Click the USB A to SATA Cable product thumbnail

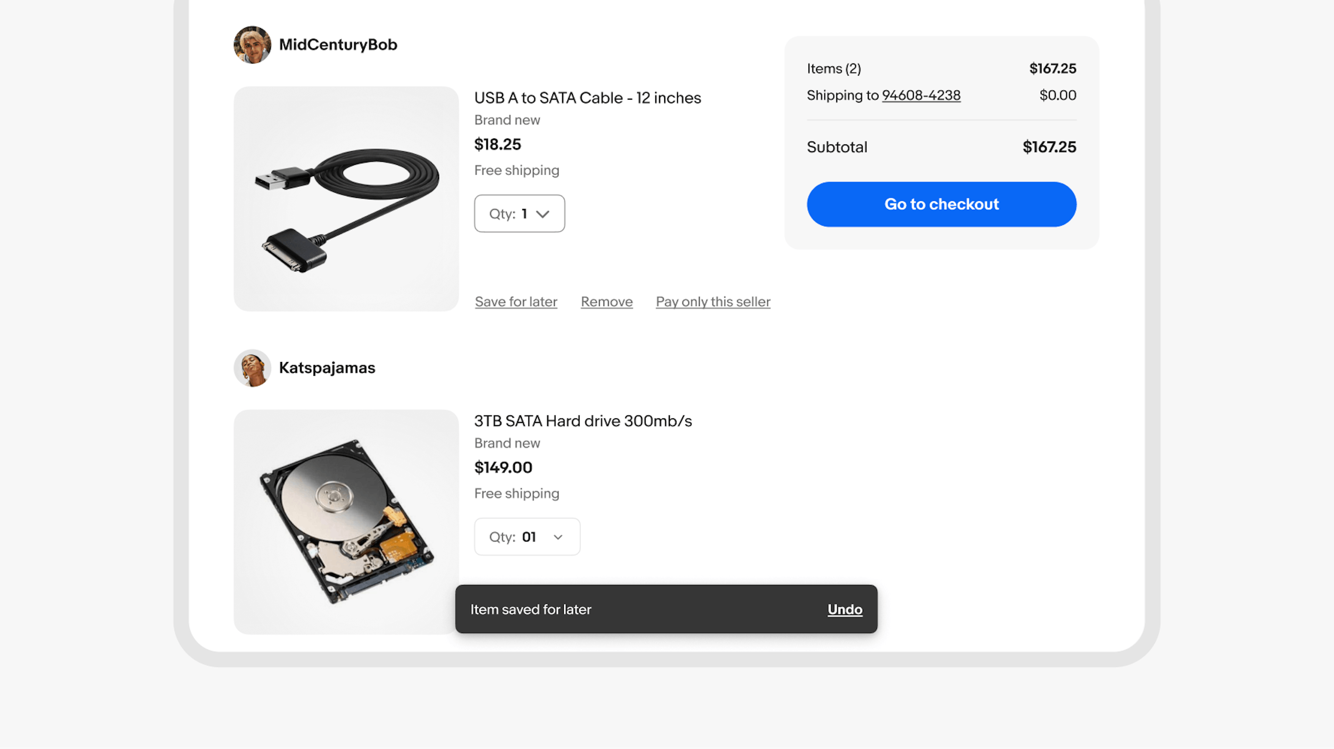coord(346,199)
